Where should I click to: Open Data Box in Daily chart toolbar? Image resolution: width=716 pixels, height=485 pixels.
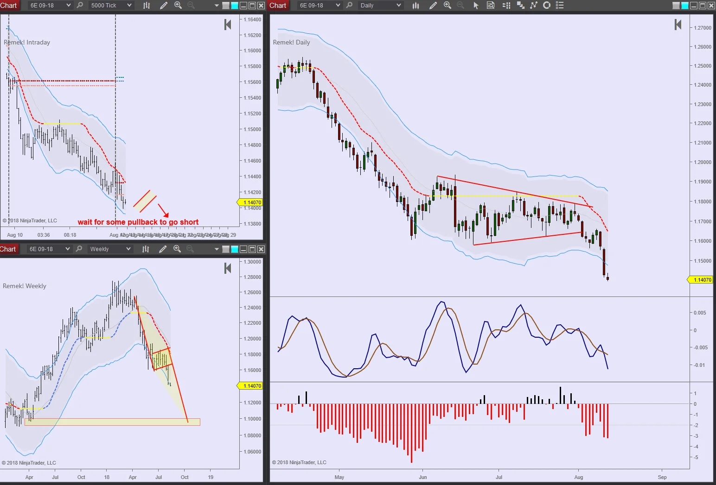click(x=491, y=6)
